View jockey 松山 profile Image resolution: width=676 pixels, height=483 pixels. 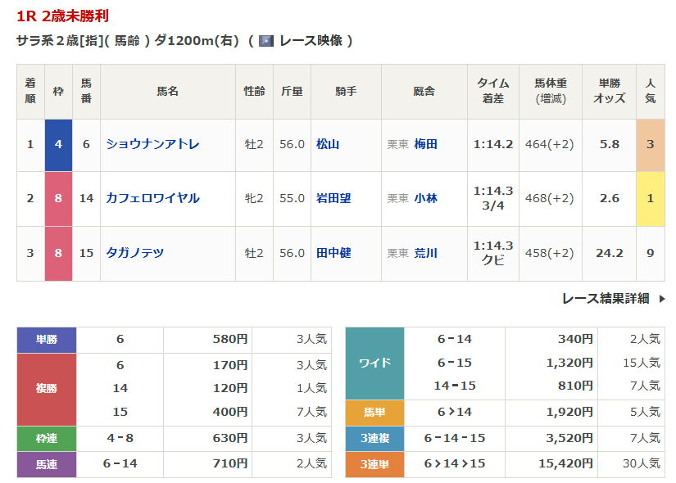click(x=328, y=144)
